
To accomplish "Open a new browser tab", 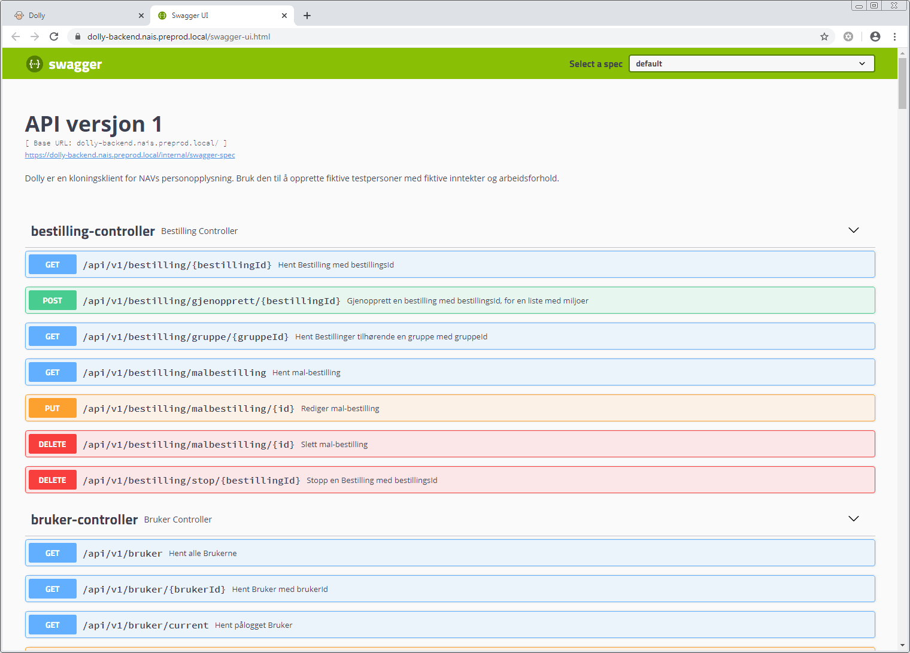I will click(307, 16).
